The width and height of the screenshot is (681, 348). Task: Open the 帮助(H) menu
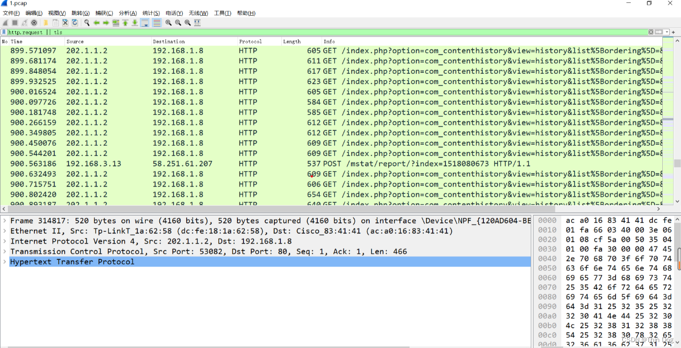tap(246, 13)
